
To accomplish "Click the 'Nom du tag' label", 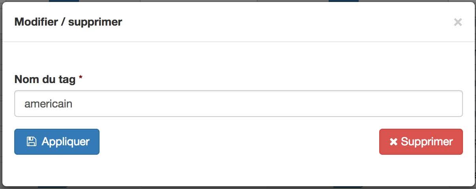I will pos(45,80).
